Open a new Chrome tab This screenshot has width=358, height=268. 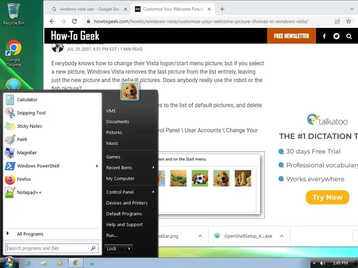click(x=222, y=9)
